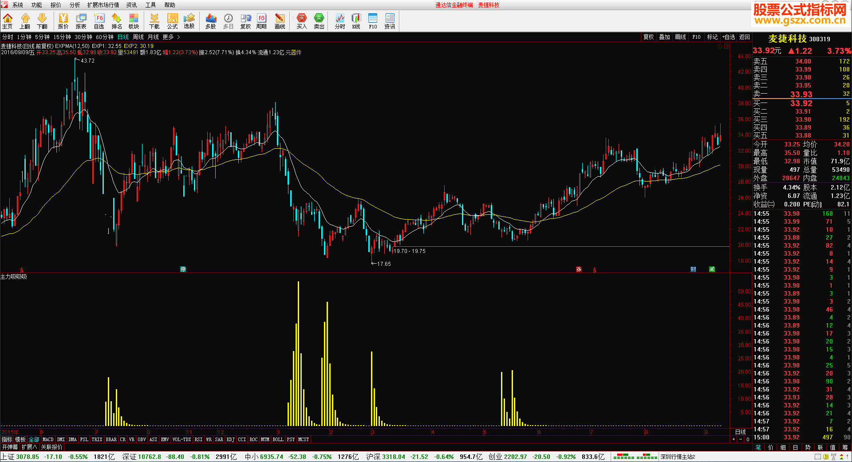Add stock via +自选 button
The width and height of the screenshot is (852, 462).
pyautogui.click(x=729, y=37)
